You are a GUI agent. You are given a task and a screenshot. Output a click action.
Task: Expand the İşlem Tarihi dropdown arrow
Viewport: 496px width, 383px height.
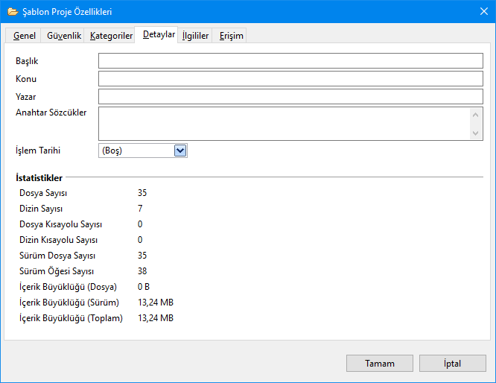179,151
